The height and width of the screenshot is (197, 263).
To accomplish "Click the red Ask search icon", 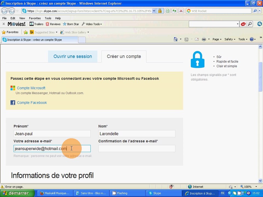I will click(243, 24).
